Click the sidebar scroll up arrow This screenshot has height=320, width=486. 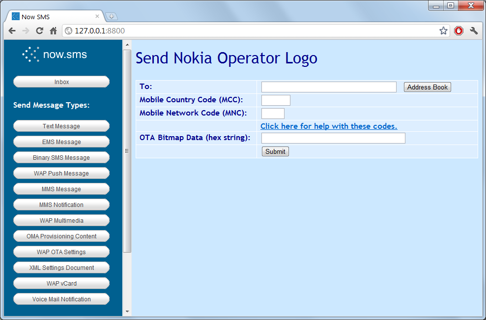(127, 45)
